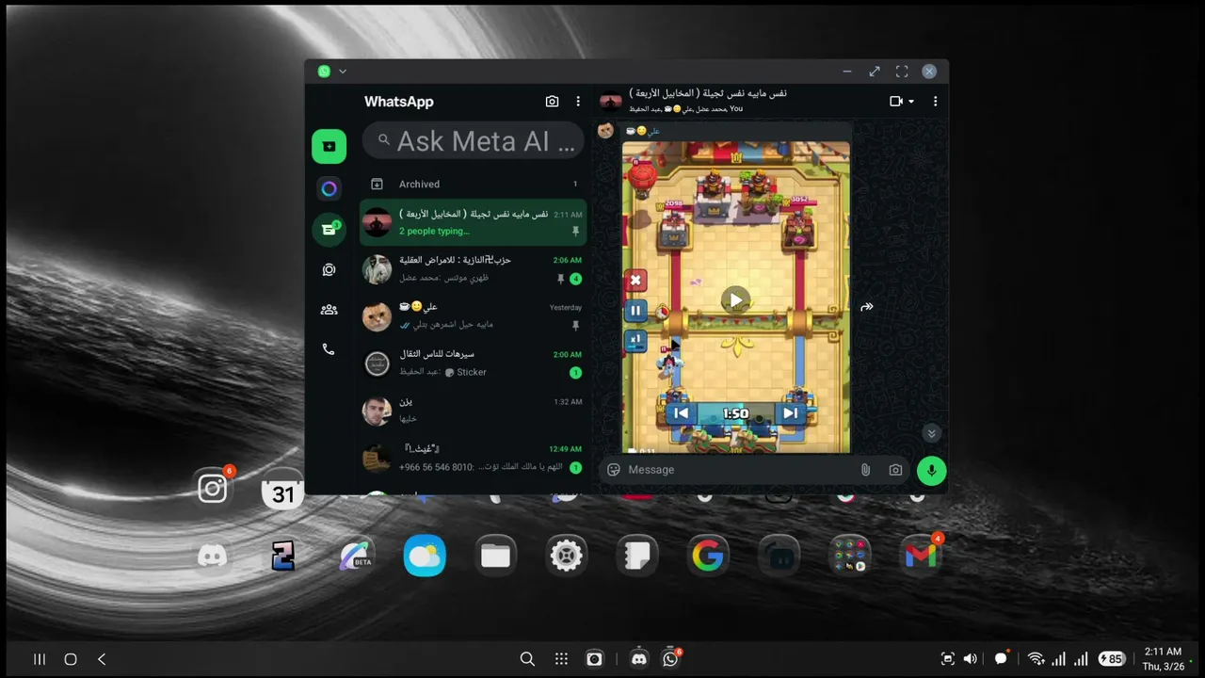Open the app folder in the dock
Screen dimensions: 1205x678
coord(849,557)
